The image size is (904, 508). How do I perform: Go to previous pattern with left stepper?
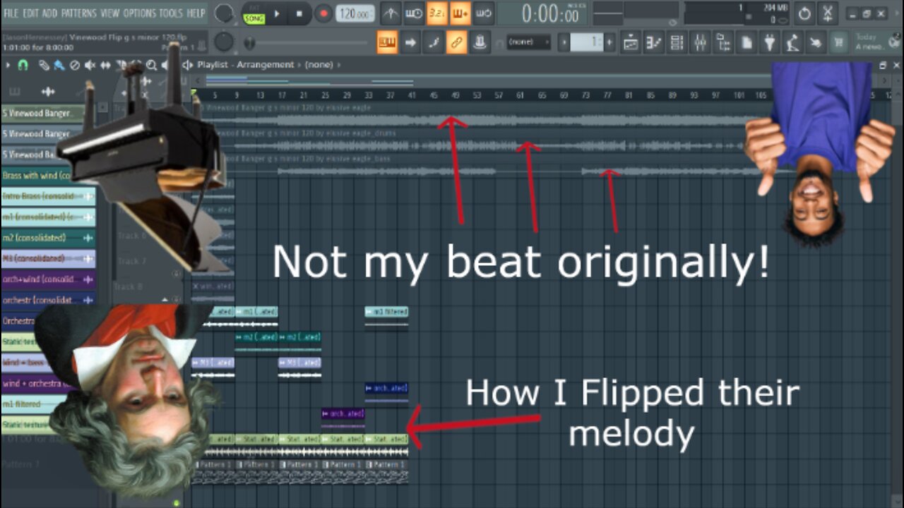click(564, 42)
